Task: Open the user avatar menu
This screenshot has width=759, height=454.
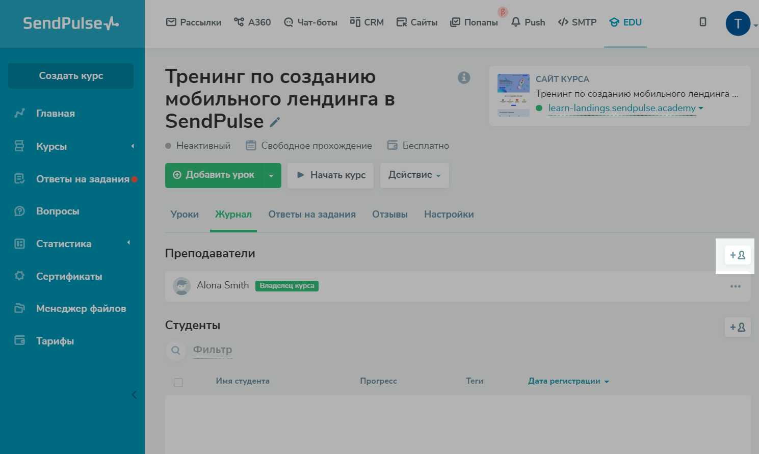Action: tap(738, 23)
